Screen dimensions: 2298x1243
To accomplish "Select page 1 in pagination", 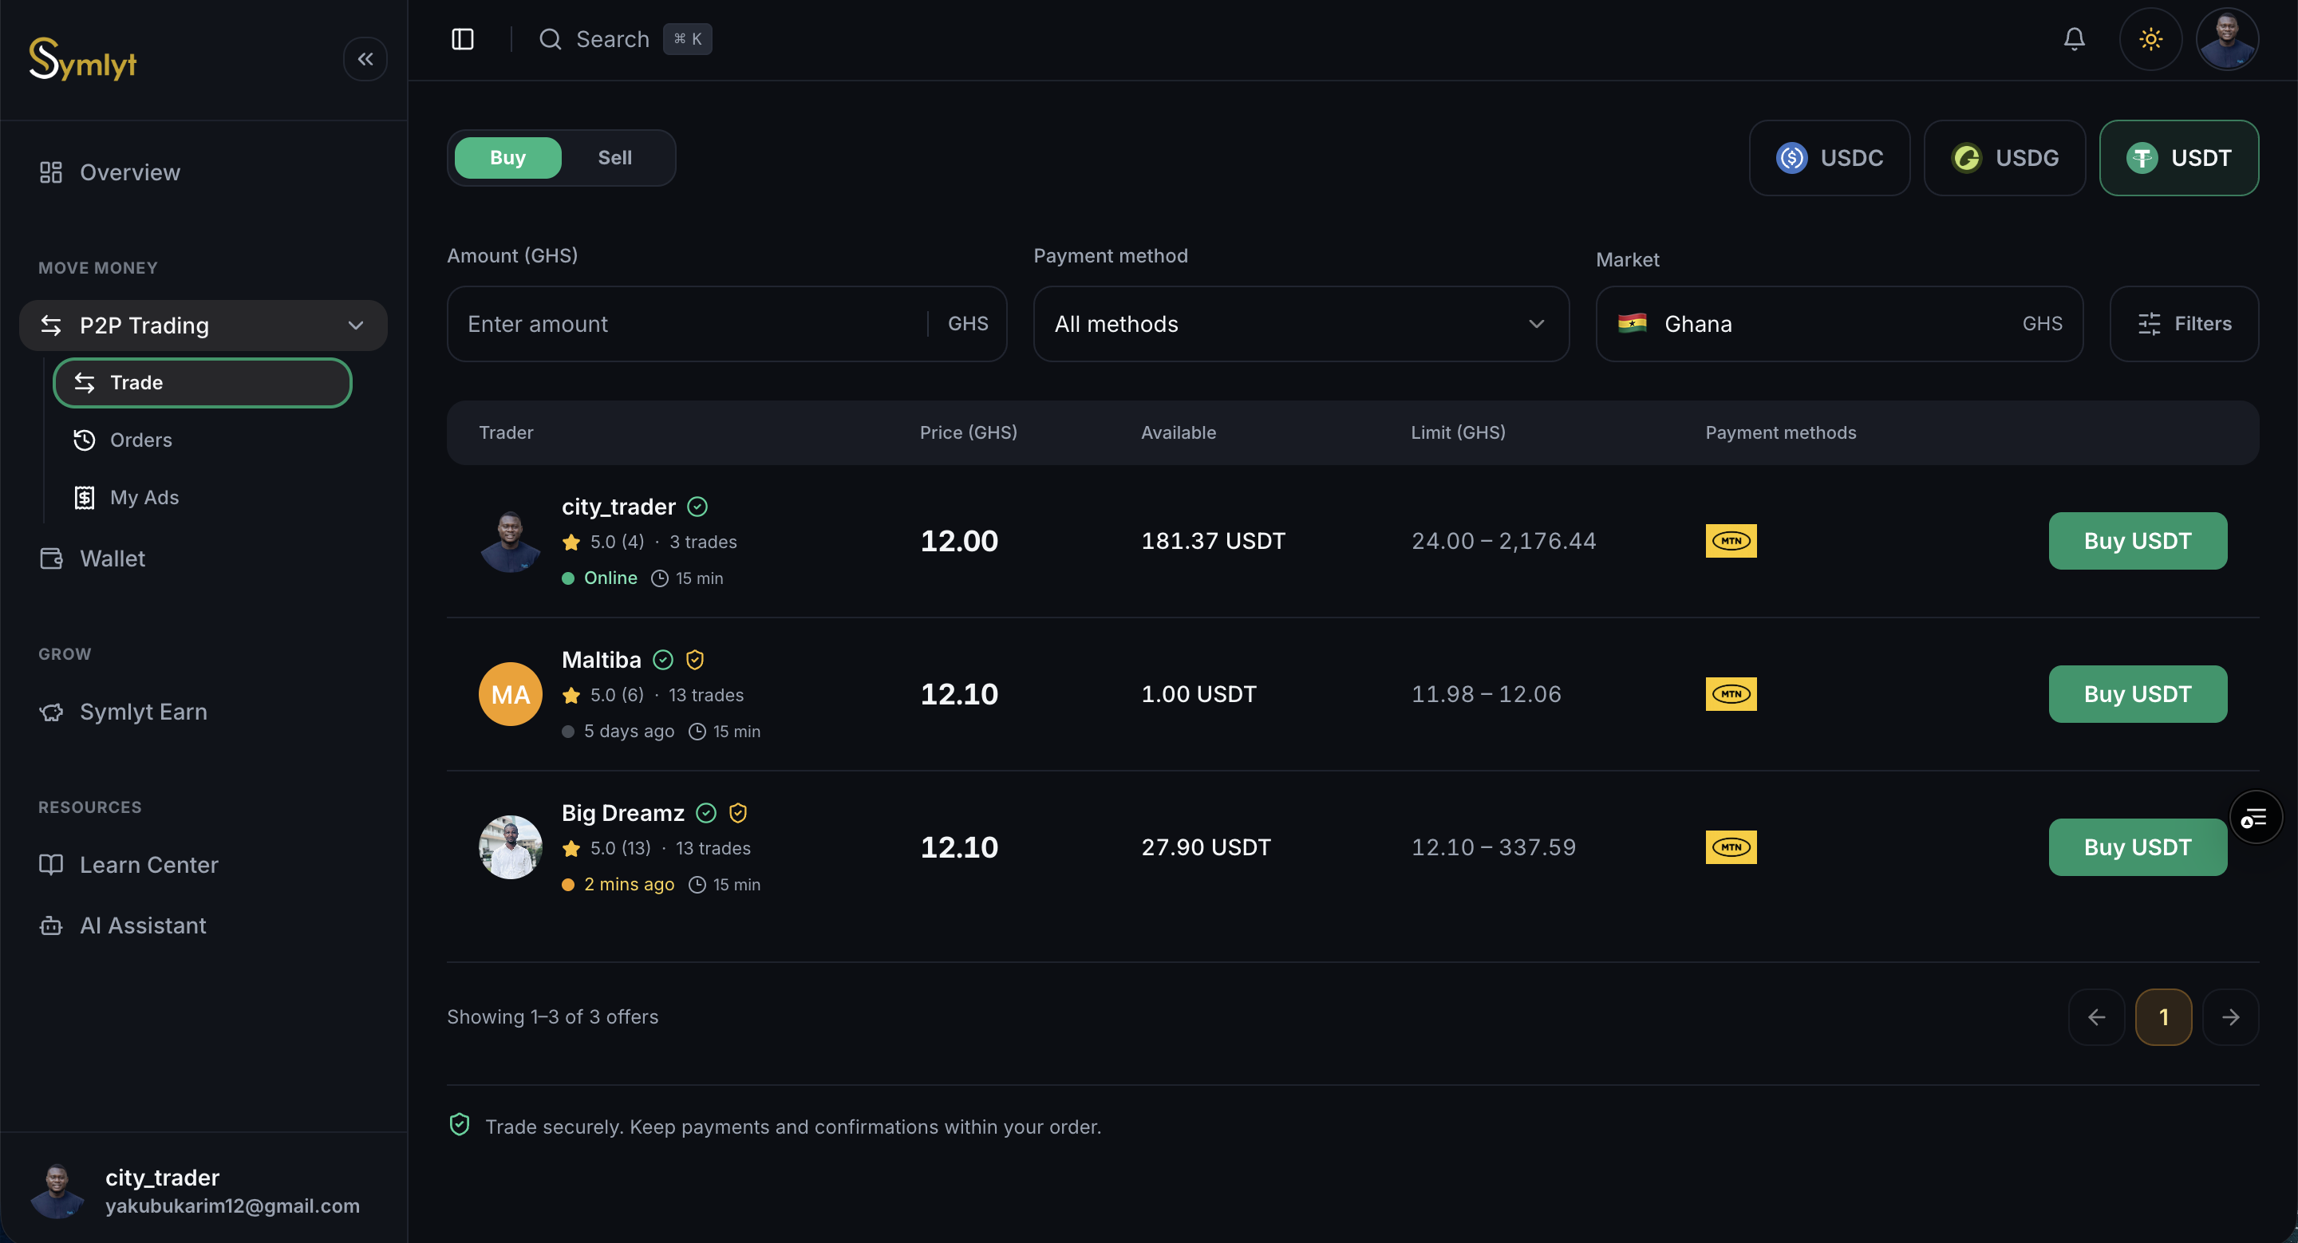I will [2163, 1017].
